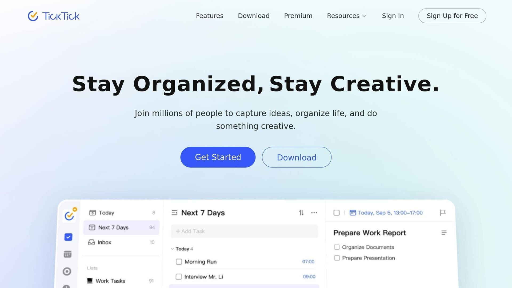The image size is (512, 288).
Task: Mark Organize Documents subtask complete
Action: [337, 247]
